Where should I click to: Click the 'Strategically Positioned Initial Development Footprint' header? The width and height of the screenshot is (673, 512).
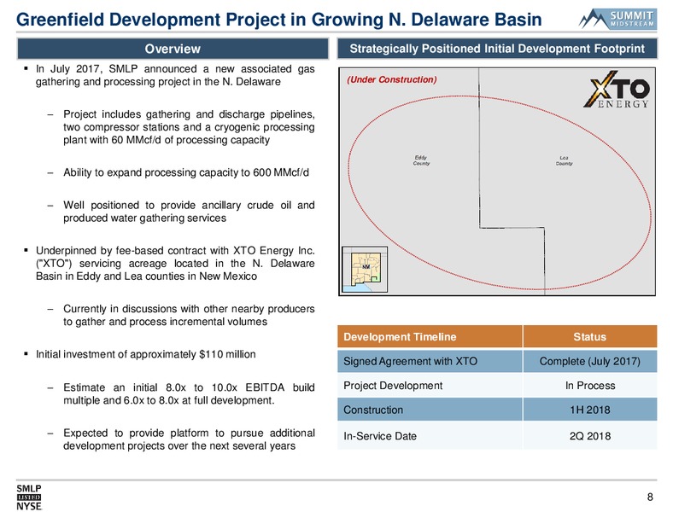pos(497,49)
